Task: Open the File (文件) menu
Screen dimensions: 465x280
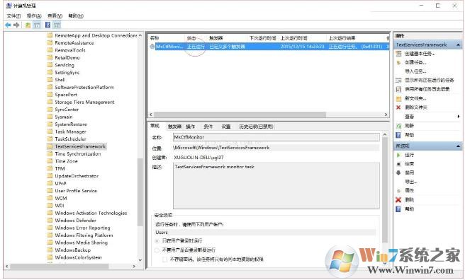Action: click(x=13, y=16)
